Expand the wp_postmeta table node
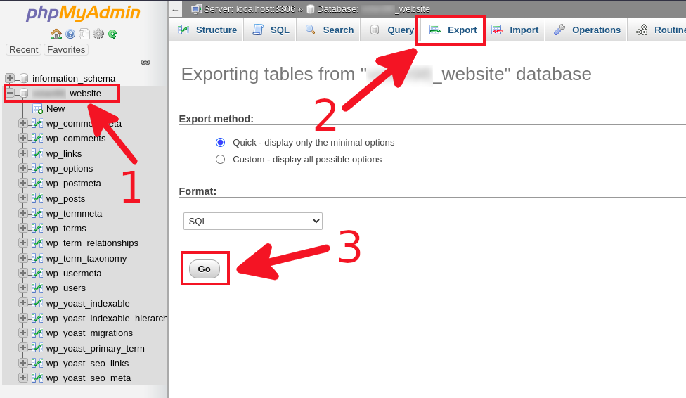686x398 pixels. pos(23,183)
